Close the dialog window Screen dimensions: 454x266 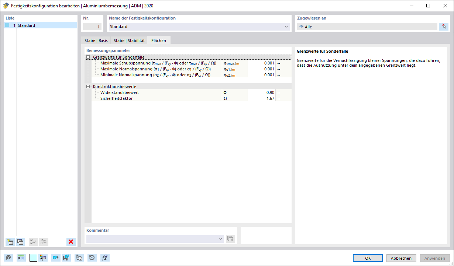445,6
